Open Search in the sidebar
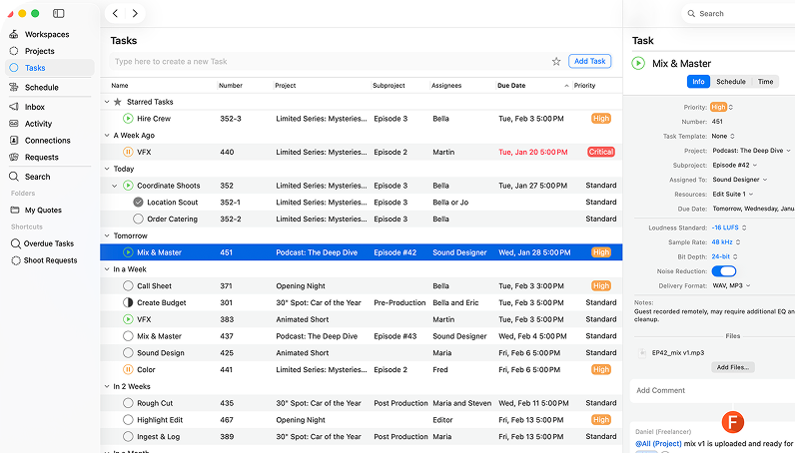 click(37, 177)
